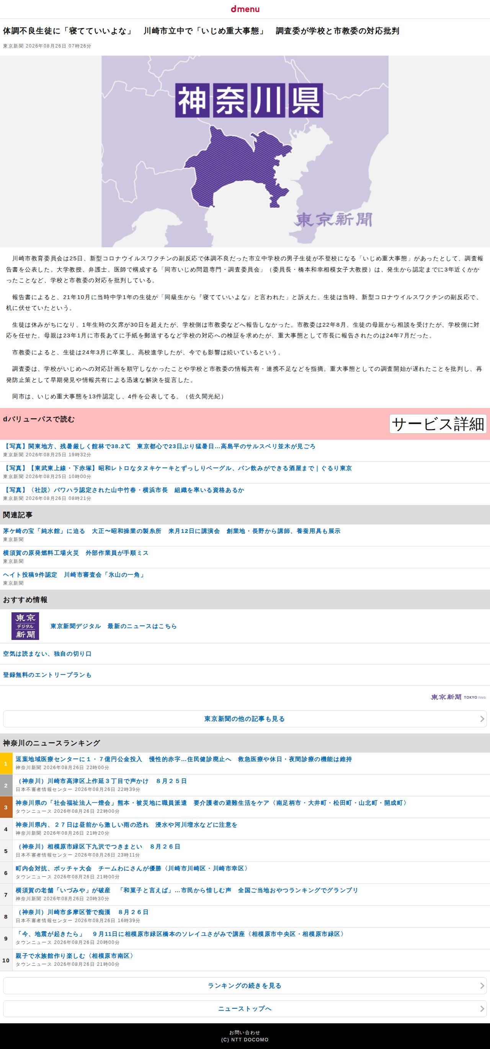Open the ヘイト投稿9件認定 article

coord(74,575)
